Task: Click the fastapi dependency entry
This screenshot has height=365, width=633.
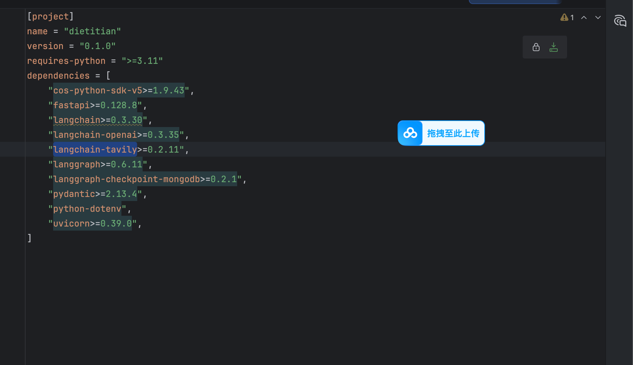Action: tap(95, 105)
